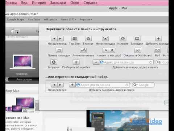This screenshot has height=131, width=174.
Task: Click the Сообщить об ошибке icon
Action: coord(76,62)
